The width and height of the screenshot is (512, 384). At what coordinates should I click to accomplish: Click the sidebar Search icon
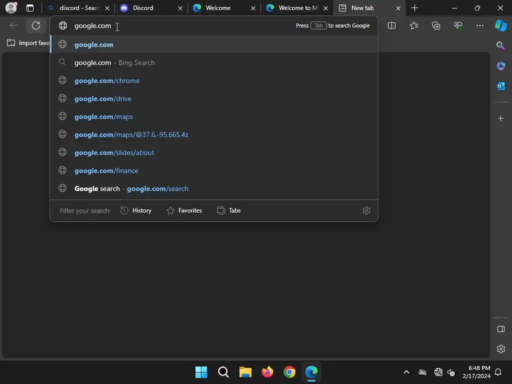click(500, 45)
